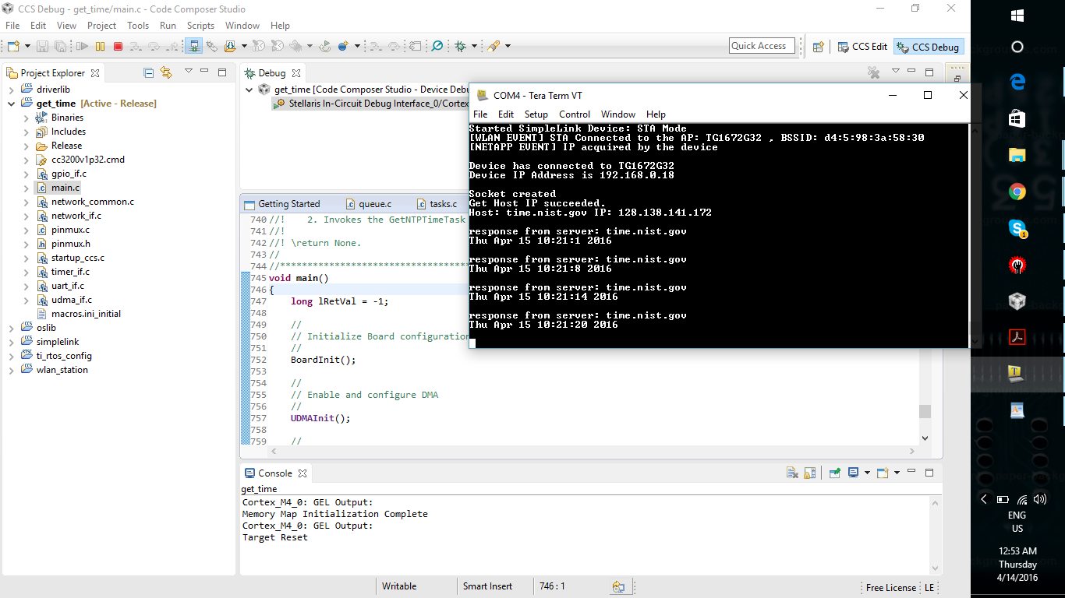This screenshot has height=598, width=1065.
Task: Click the Save toolbar icon
Action: coord(42,47)
